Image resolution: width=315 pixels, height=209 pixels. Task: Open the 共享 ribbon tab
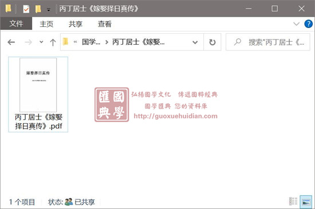[76, 24]
